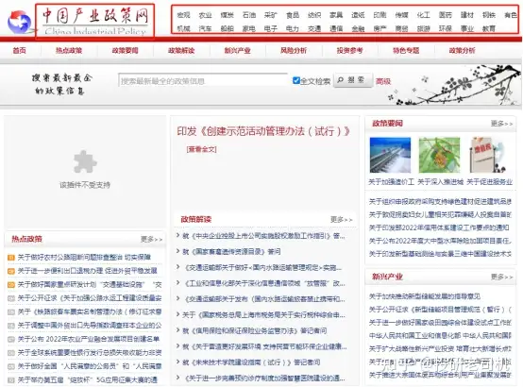This screenshot has width=523, height=387.
Task: Click rank badge beside 关于做好国家重点研发计划
Action: coord(11,284)
